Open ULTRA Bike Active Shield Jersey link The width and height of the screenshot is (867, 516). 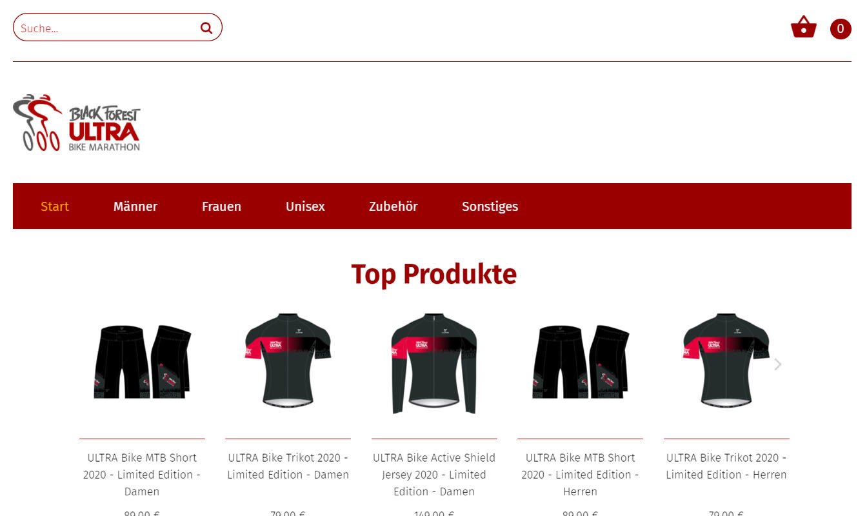434,475
